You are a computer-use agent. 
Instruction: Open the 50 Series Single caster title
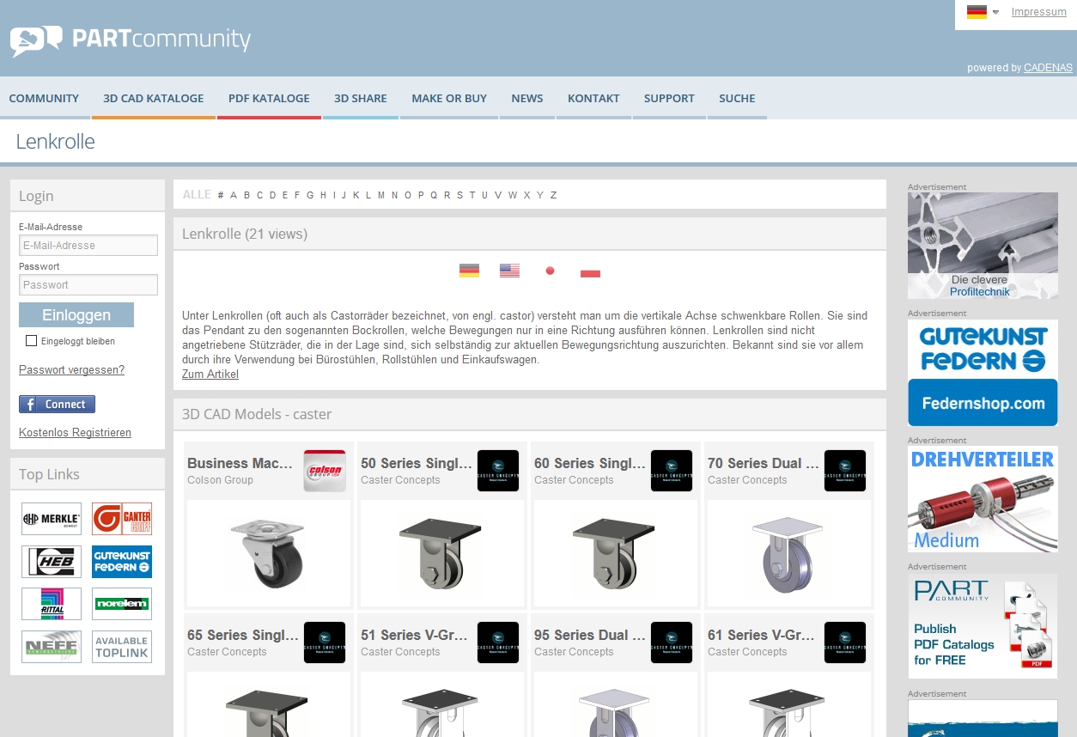pyautogui.click(x=417, y=464)
